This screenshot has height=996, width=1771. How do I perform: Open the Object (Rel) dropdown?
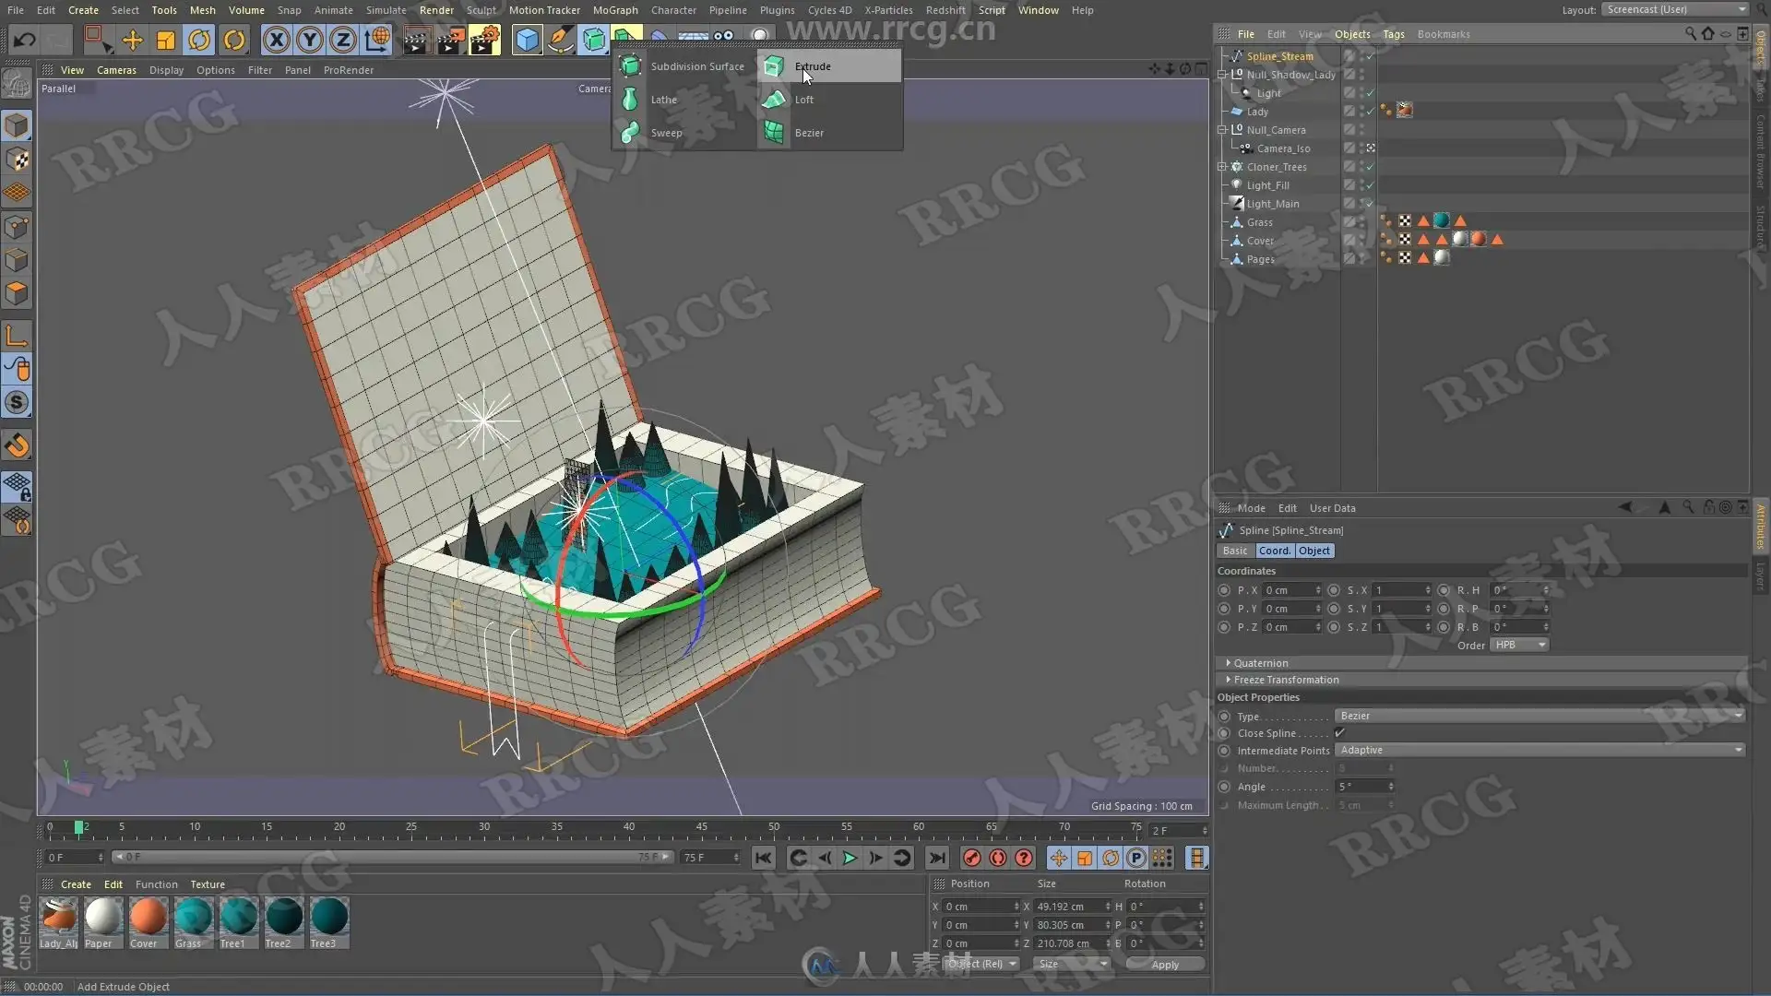coord(981,964)
